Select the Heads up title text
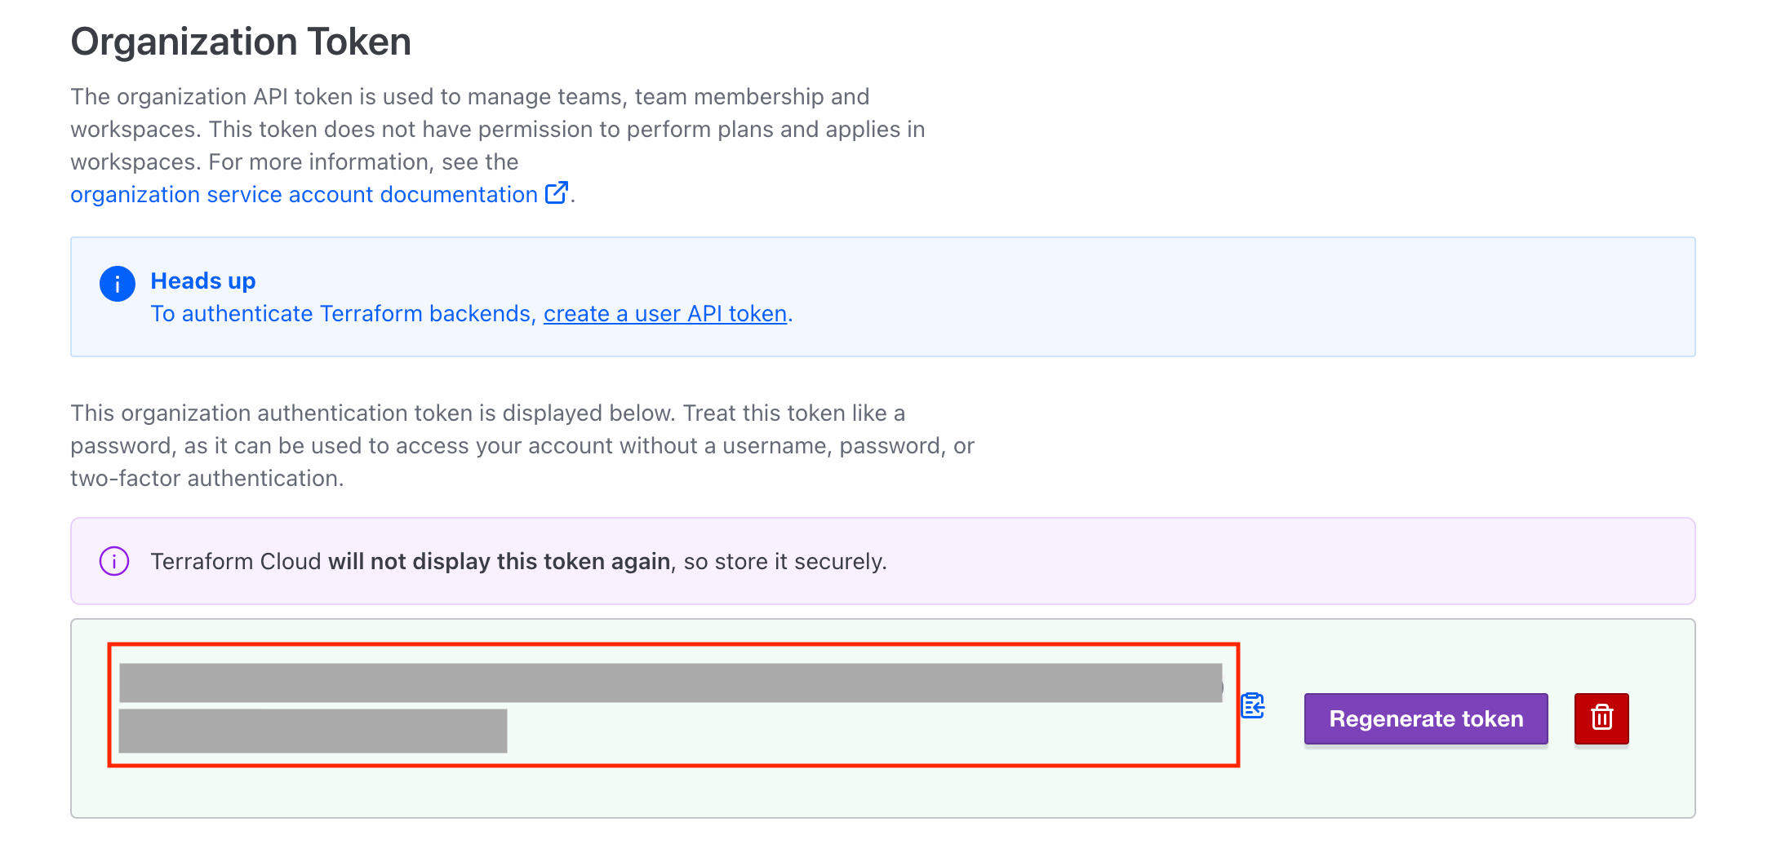The image size is (1781, 866). [x=203, y=281]
